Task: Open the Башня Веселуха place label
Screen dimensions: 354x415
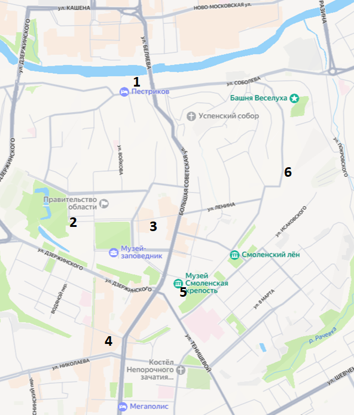Action: pyautogui.click(x=258, y=98)
